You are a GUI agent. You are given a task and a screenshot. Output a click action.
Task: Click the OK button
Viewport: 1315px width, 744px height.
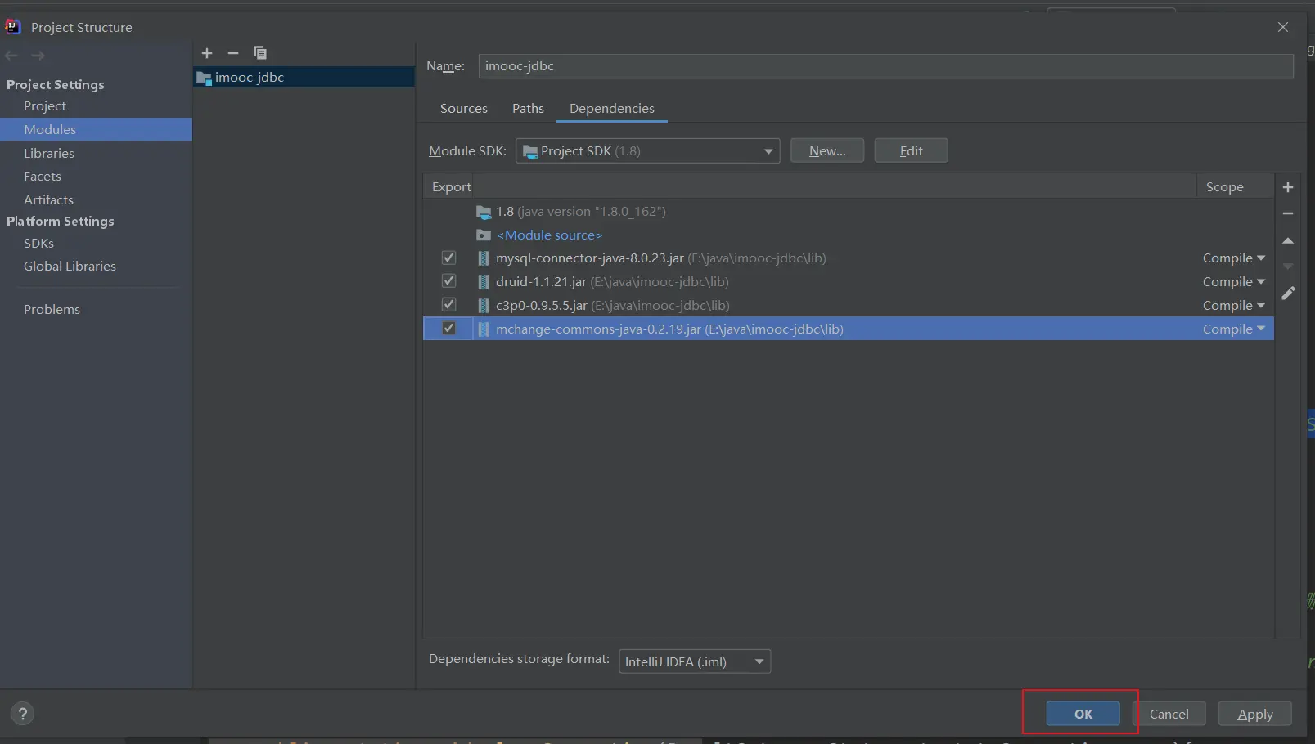click(1083, 714)
